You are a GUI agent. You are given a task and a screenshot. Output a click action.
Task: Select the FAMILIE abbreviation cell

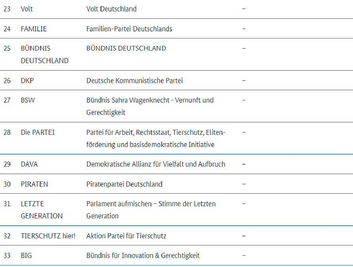[34, 29]
